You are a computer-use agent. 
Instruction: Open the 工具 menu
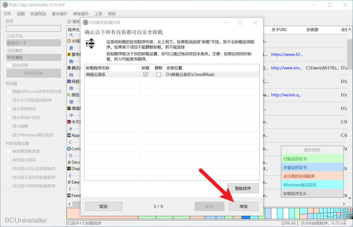(98, 14)
